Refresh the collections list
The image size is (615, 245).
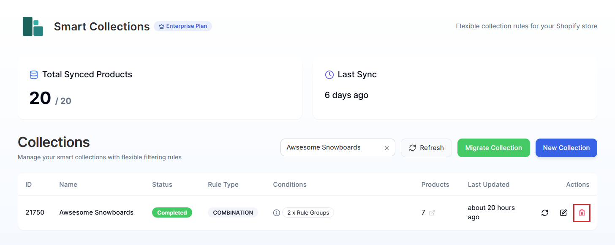click(x=426, y=147)
